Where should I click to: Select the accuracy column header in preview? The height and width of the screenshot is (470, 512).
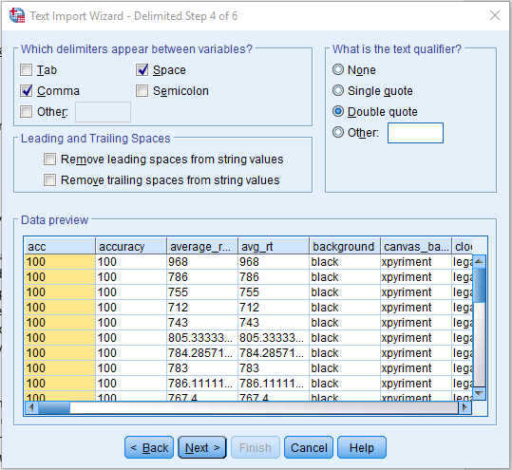(x=131, y=247)
